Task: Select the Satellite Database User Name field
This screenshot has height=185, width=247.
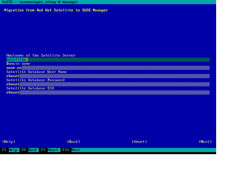Action: tap(108, 76)
